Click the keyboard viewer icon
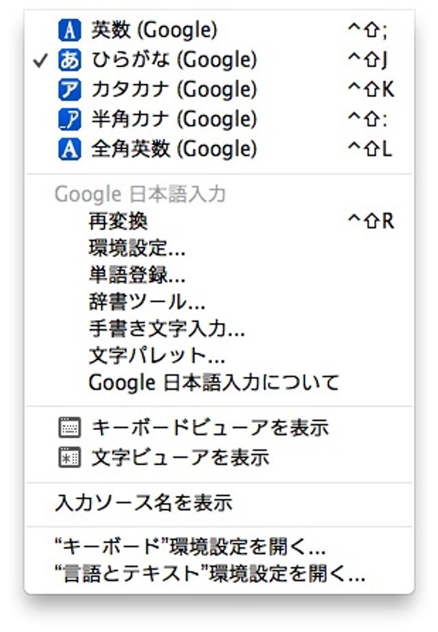 (x=69, y=429)
